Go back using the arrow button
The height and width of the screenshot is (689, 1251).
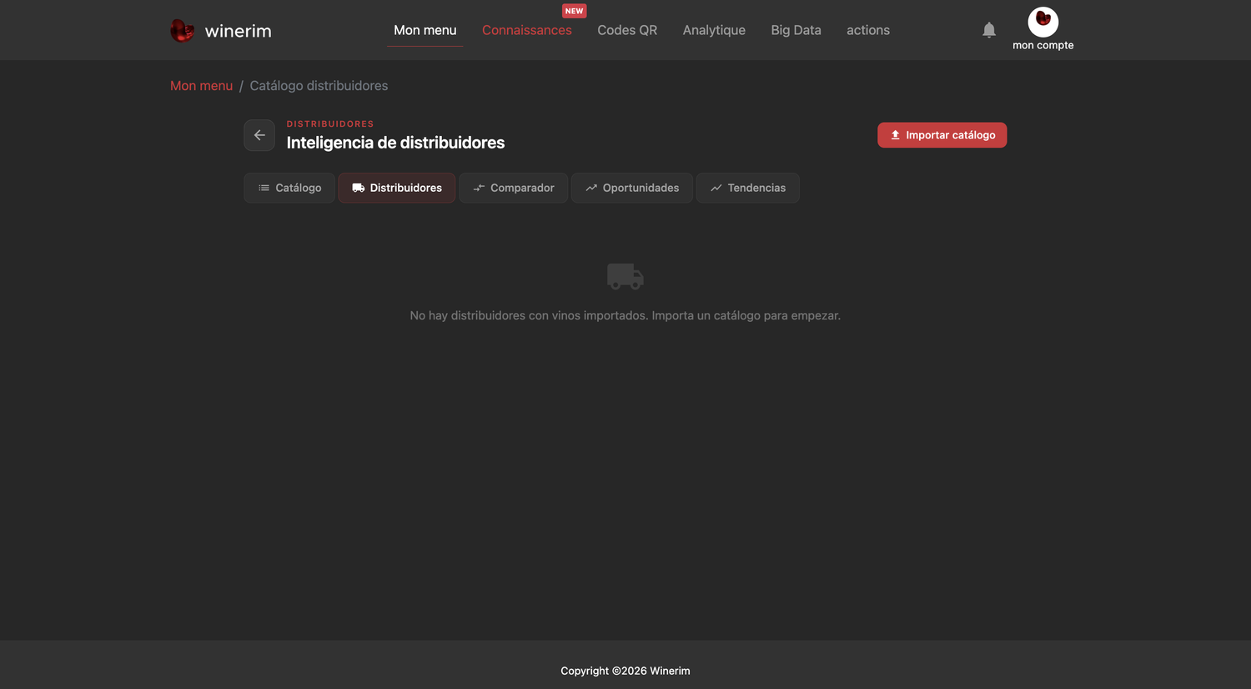259,135
